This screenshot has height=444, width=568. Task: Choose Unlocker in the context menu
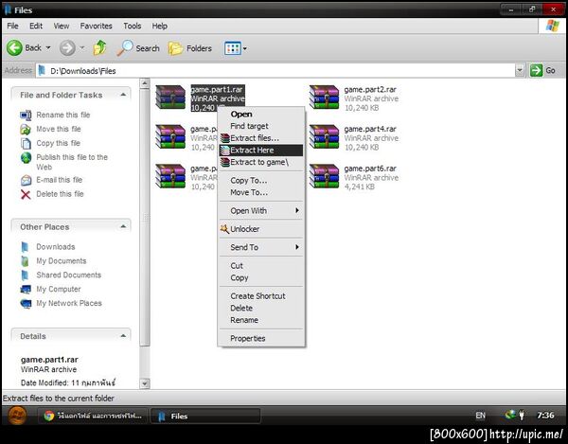pos(261,229)
